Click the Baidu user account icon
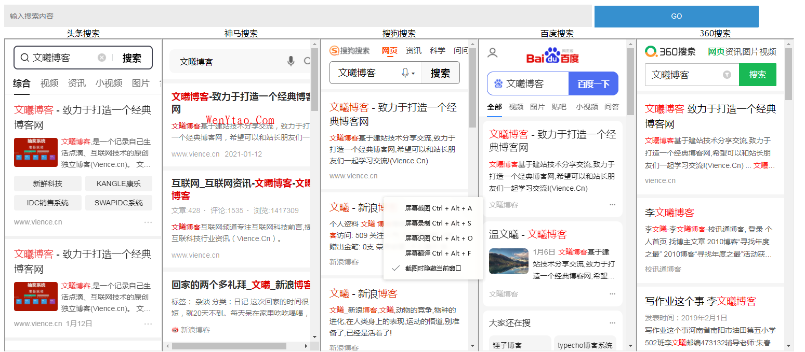Viewport: 805px width, 352px height. 493,52
